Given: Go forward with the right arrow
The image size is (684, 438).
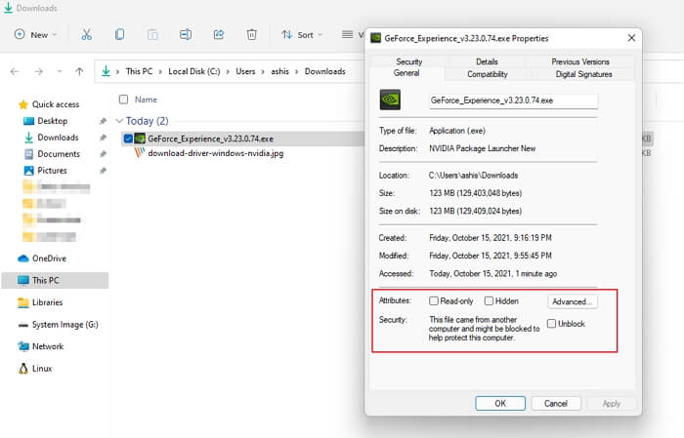Looking at the screenshot, I should (x=39, y=71).
